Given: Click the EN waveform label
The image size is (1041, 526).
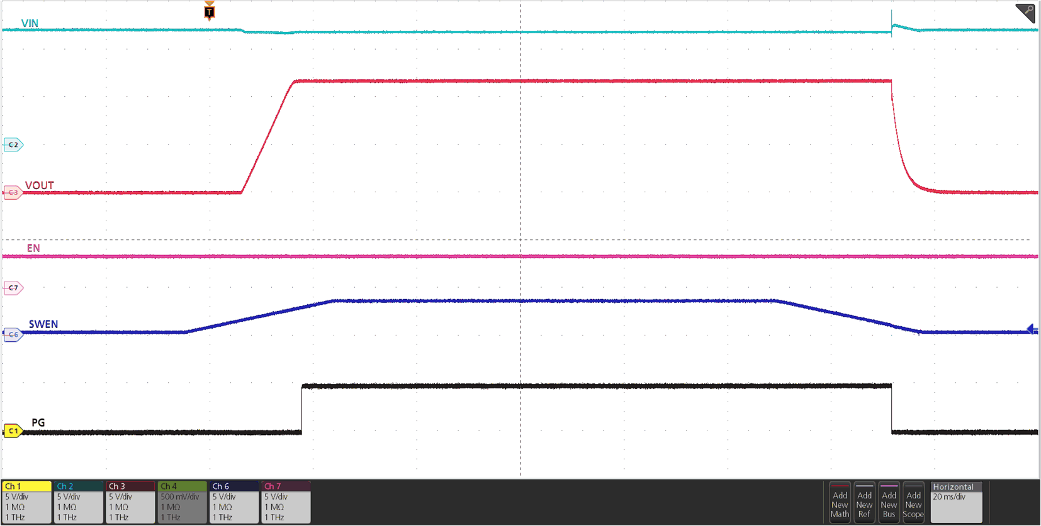Looking at the screenshot, I should 33,248.
